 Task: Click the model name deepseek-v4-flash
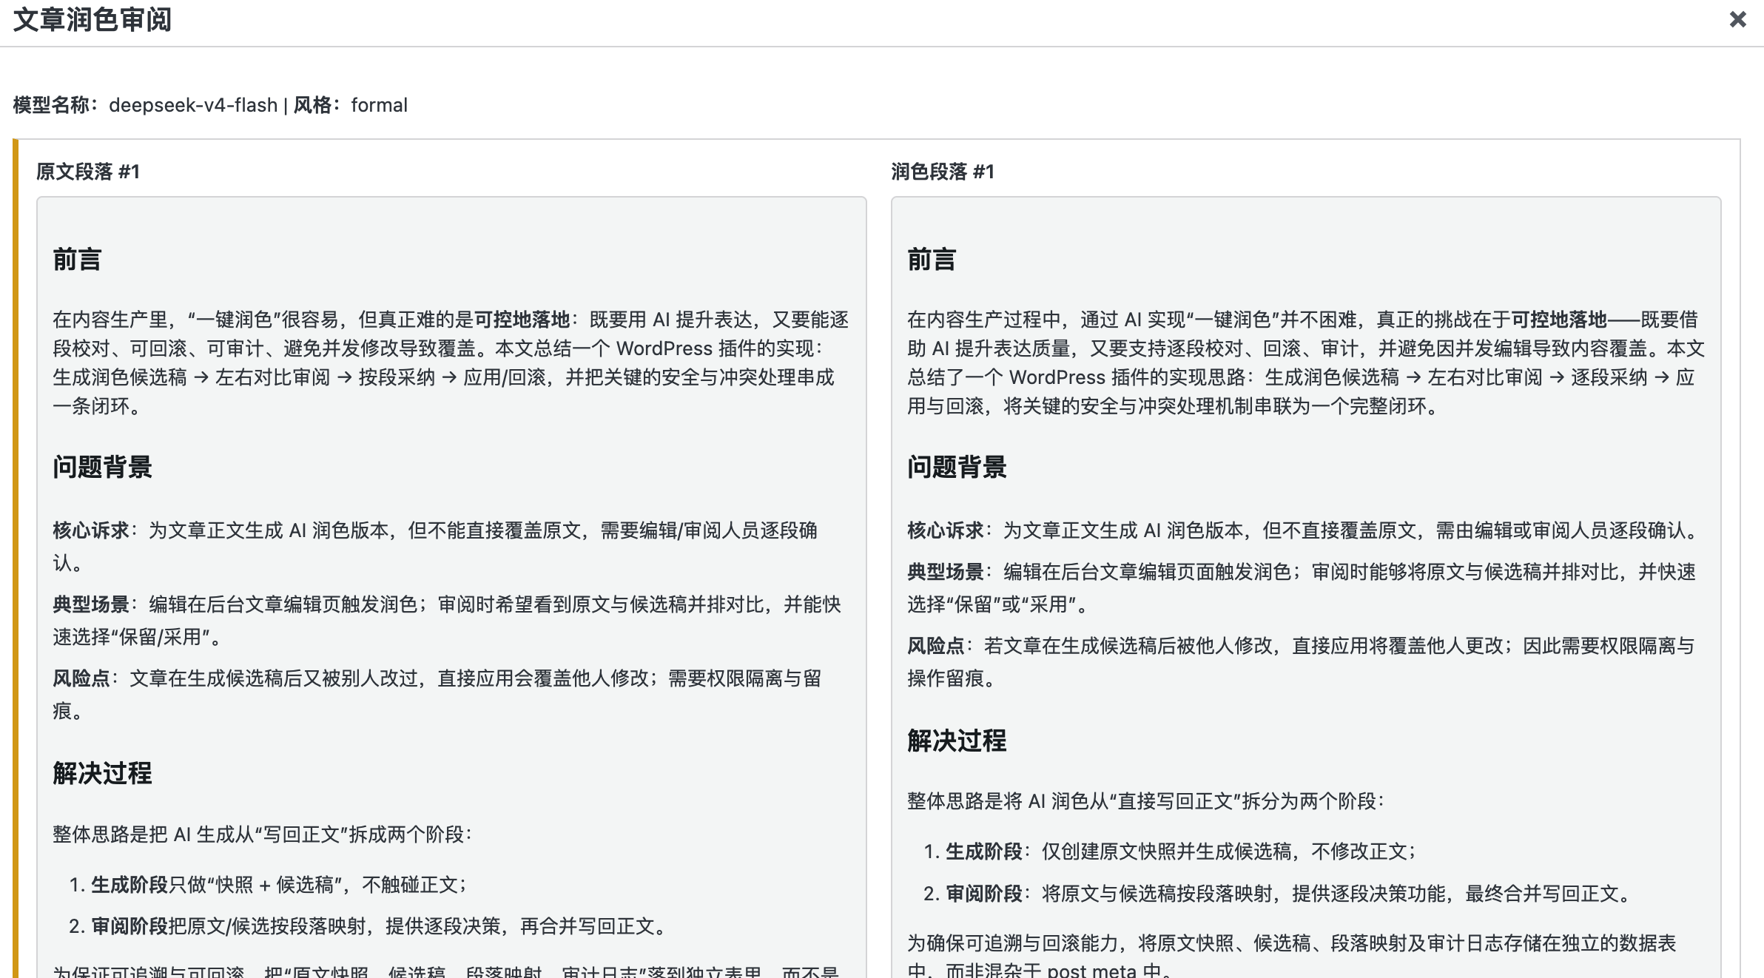click(193, 105)
